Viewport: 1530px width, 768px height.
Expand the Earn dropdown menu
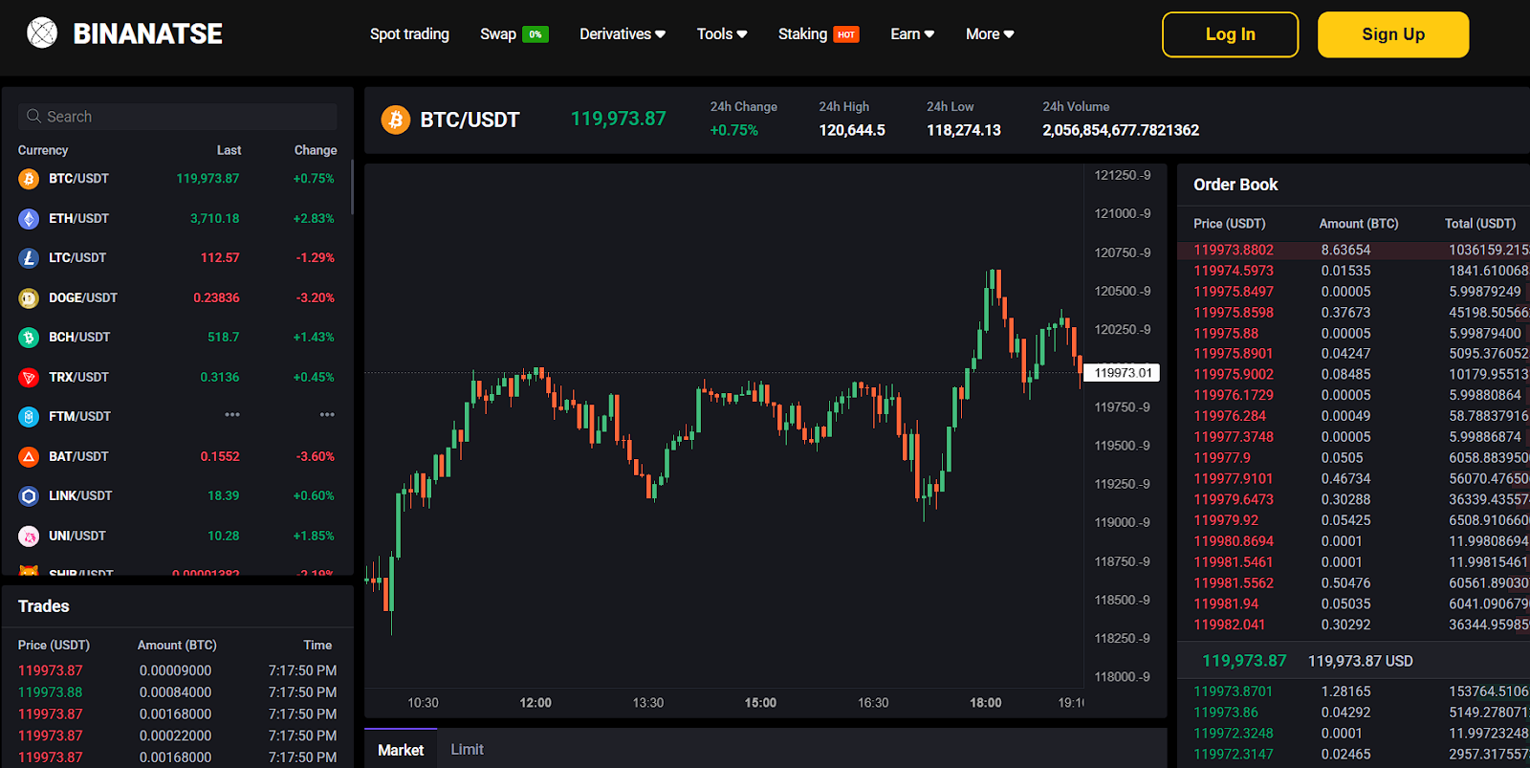(911, 34)
